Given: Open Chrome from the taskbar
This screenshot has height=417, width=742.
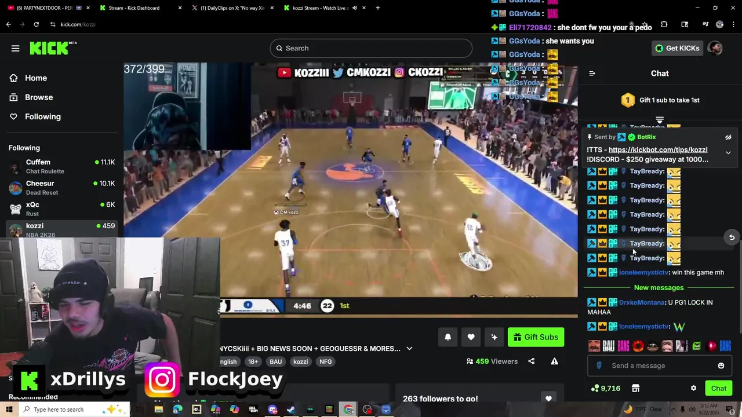Looking at the screenshot, I should [348, 409].
